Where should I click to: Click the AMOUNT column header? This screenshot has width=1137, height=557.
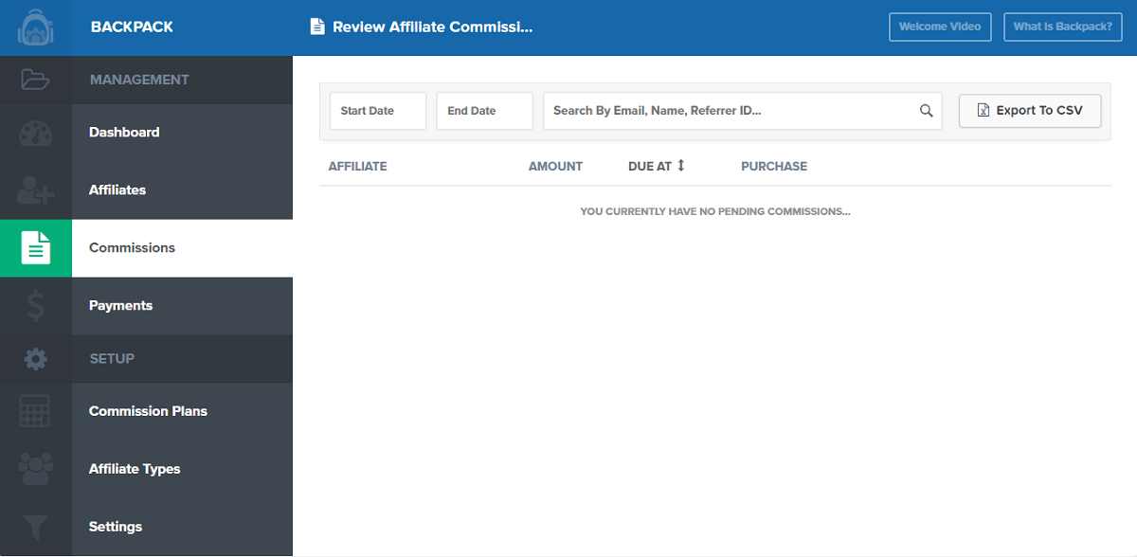[x=555, y=166]
